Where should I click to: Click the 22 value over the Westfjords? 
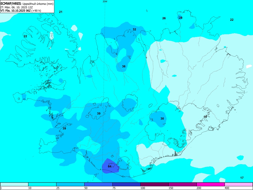pos(25,36)
